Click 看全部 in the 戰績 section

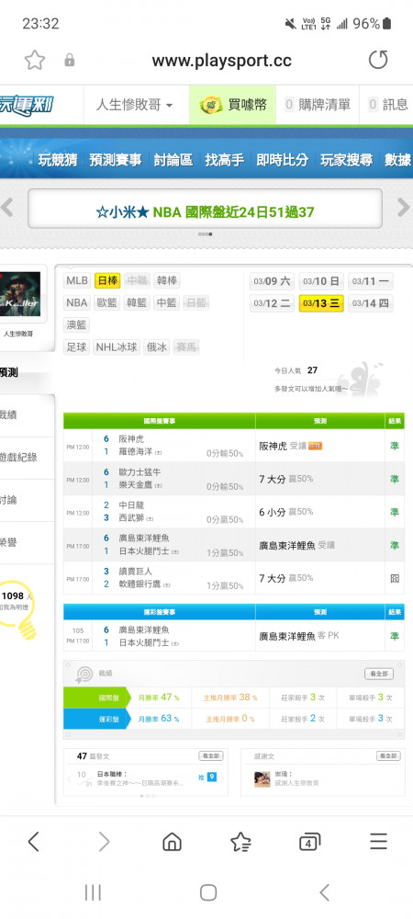pos(378,674)
